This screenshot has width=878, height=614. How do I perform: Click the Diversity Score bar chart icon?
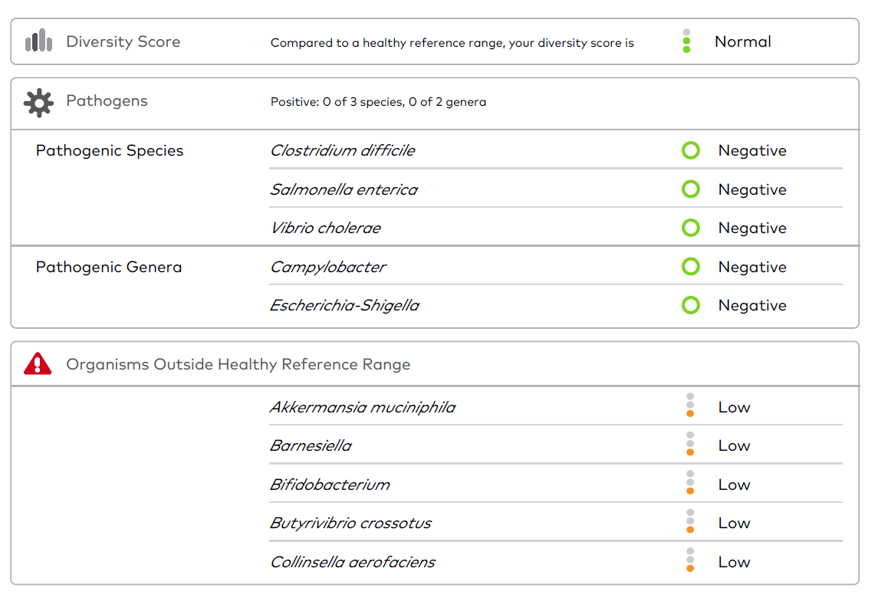(x=38, y=41)
